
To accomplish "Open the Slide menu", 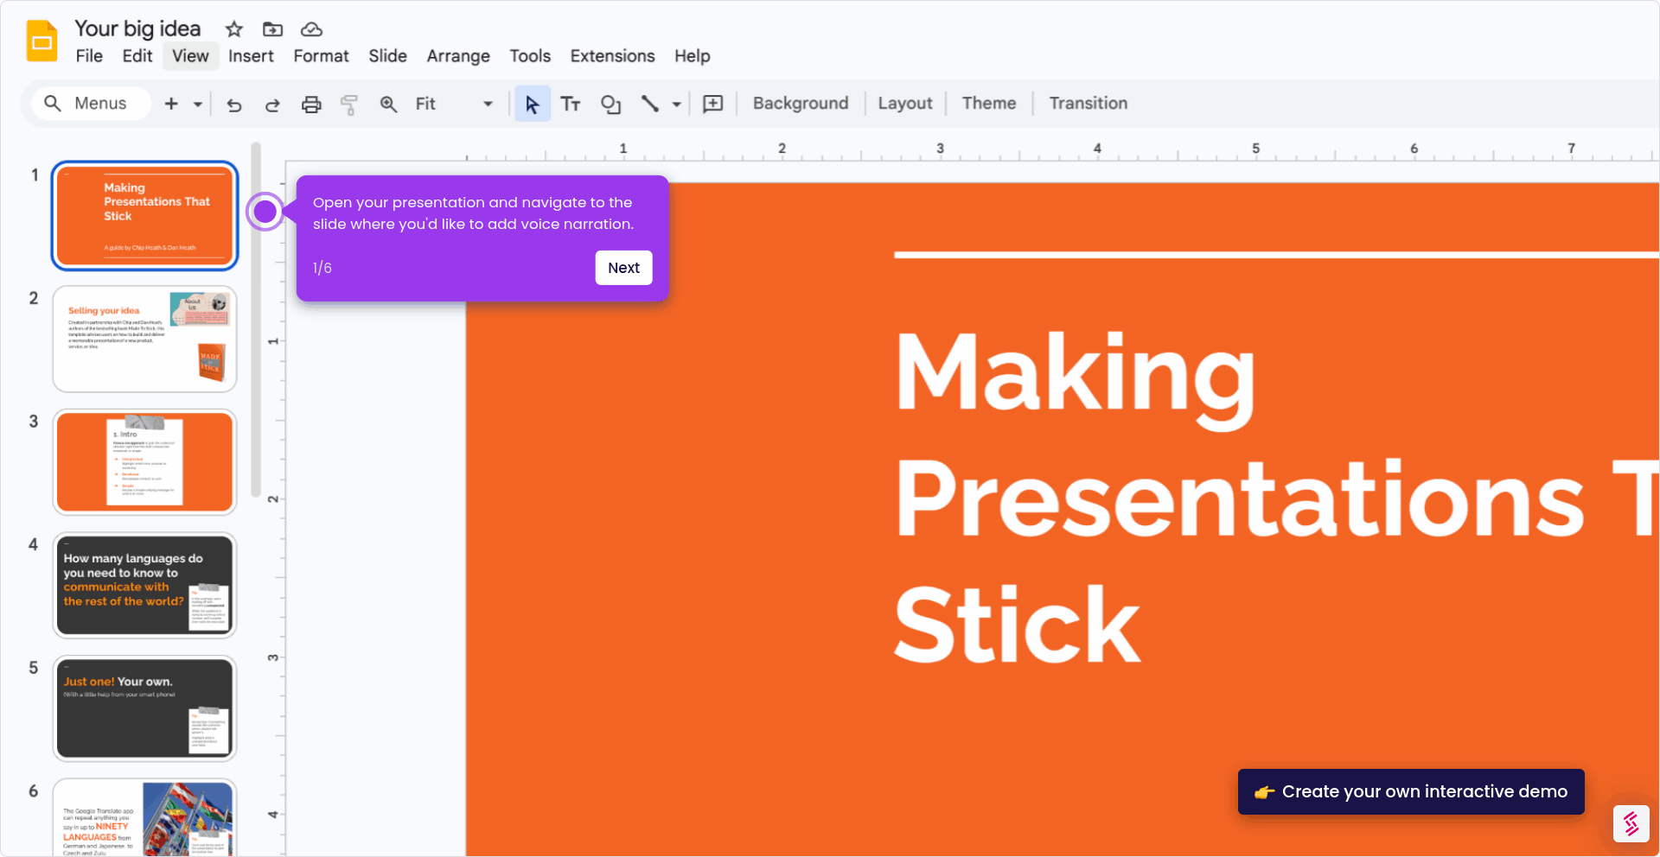I will pyautogui.click(x=387, y=56).
